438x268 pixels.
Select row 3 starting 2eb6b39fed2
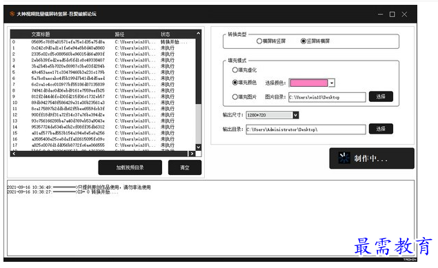[103, 60]
